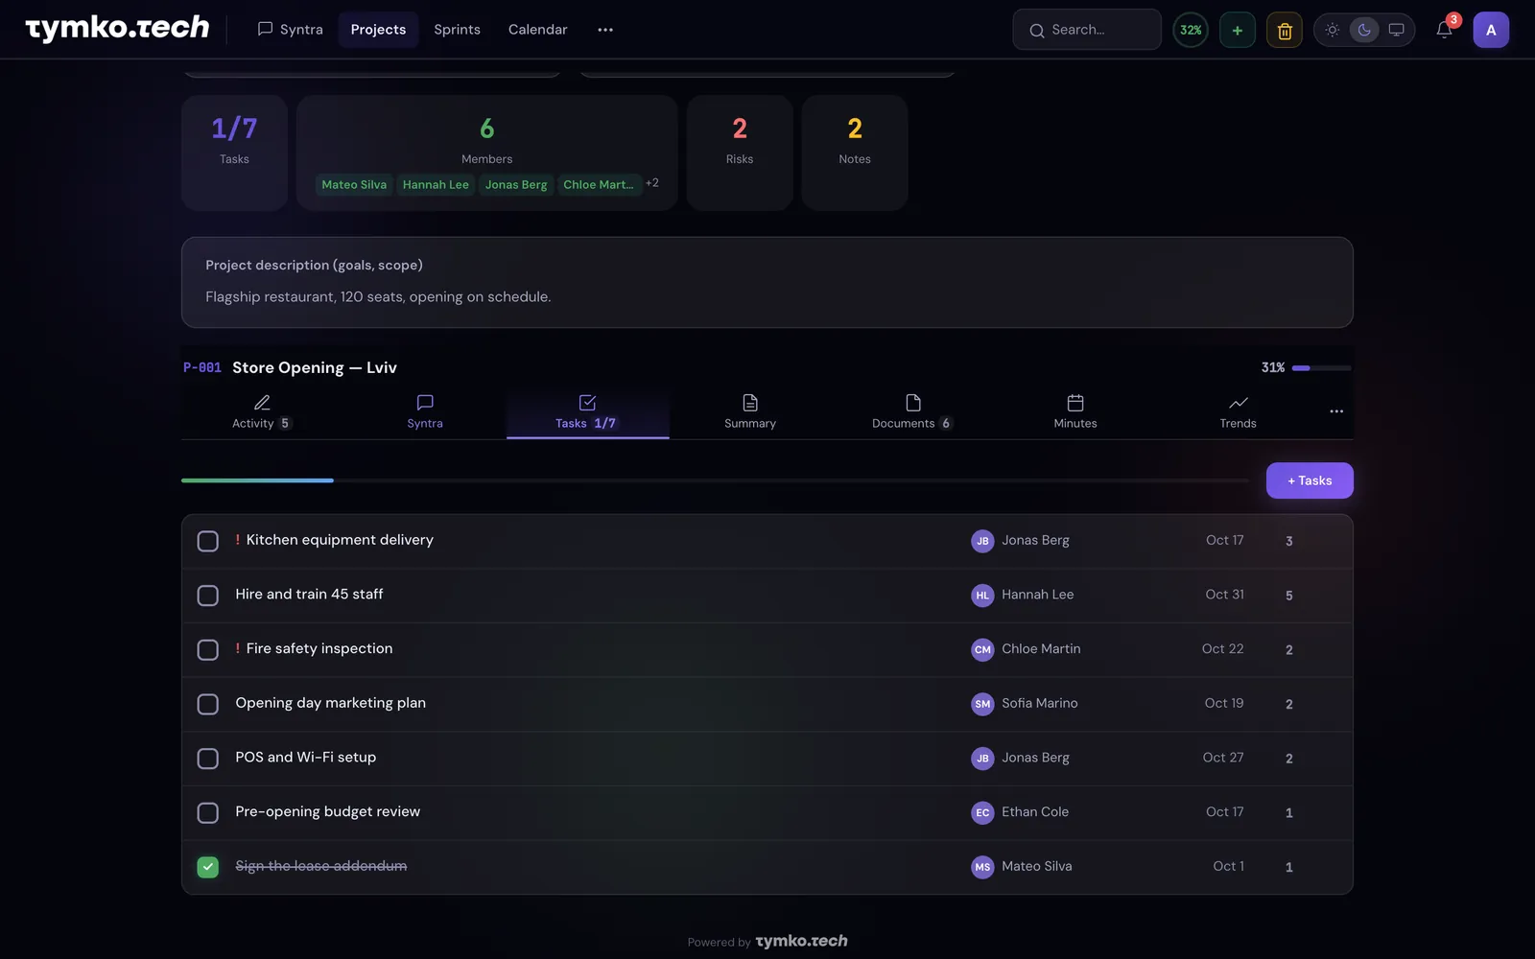This screenshot has height=959, width=1535.
Task: Open the notifications bell
Action: point(1444,30)
